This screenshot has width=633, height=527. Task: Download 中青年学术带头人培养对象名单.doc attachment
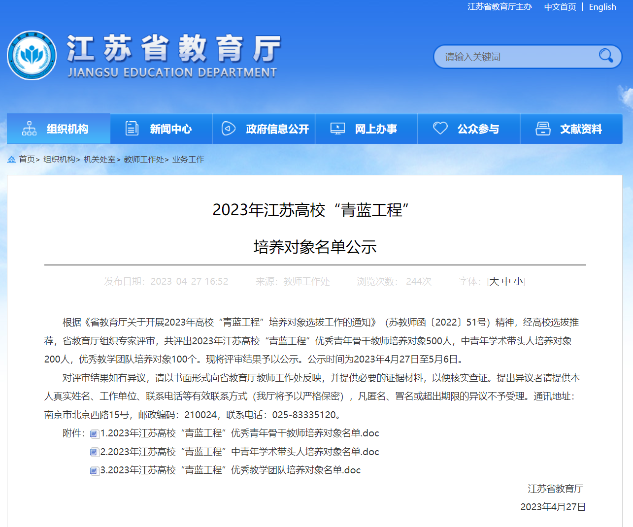click(x=240, y=452)
